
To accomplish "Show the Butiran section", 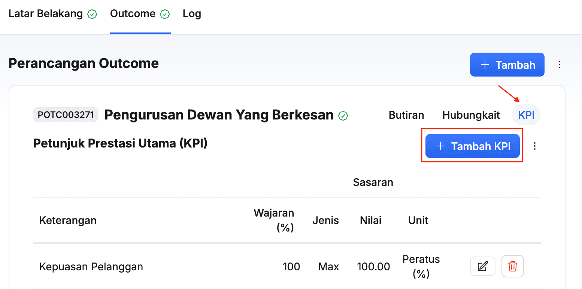I will click(406, 115).
